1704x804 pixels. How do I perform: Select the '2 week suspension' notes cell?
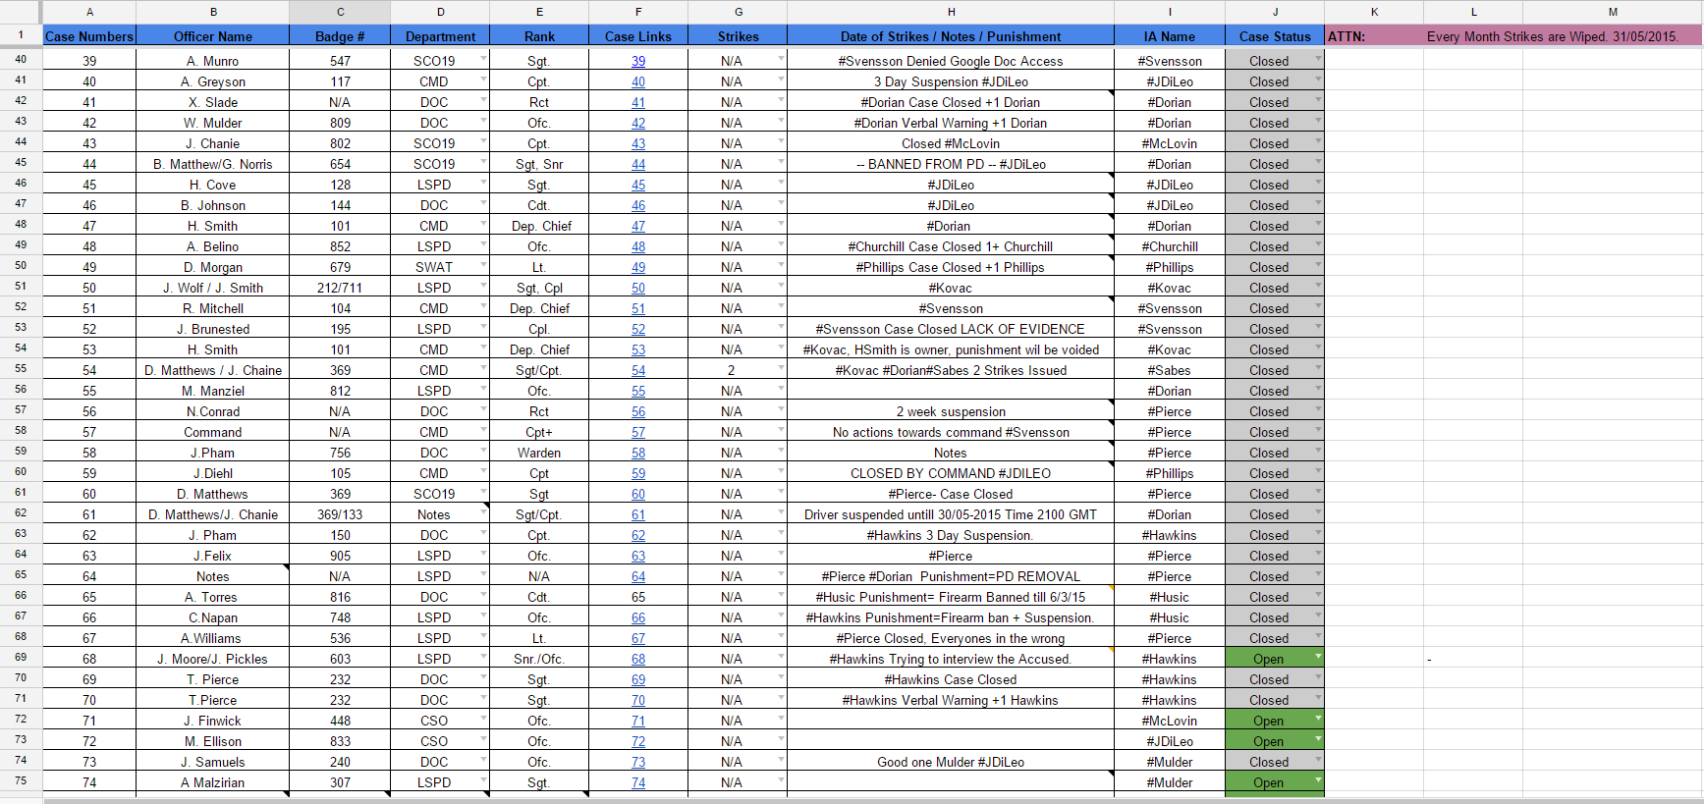951,411
